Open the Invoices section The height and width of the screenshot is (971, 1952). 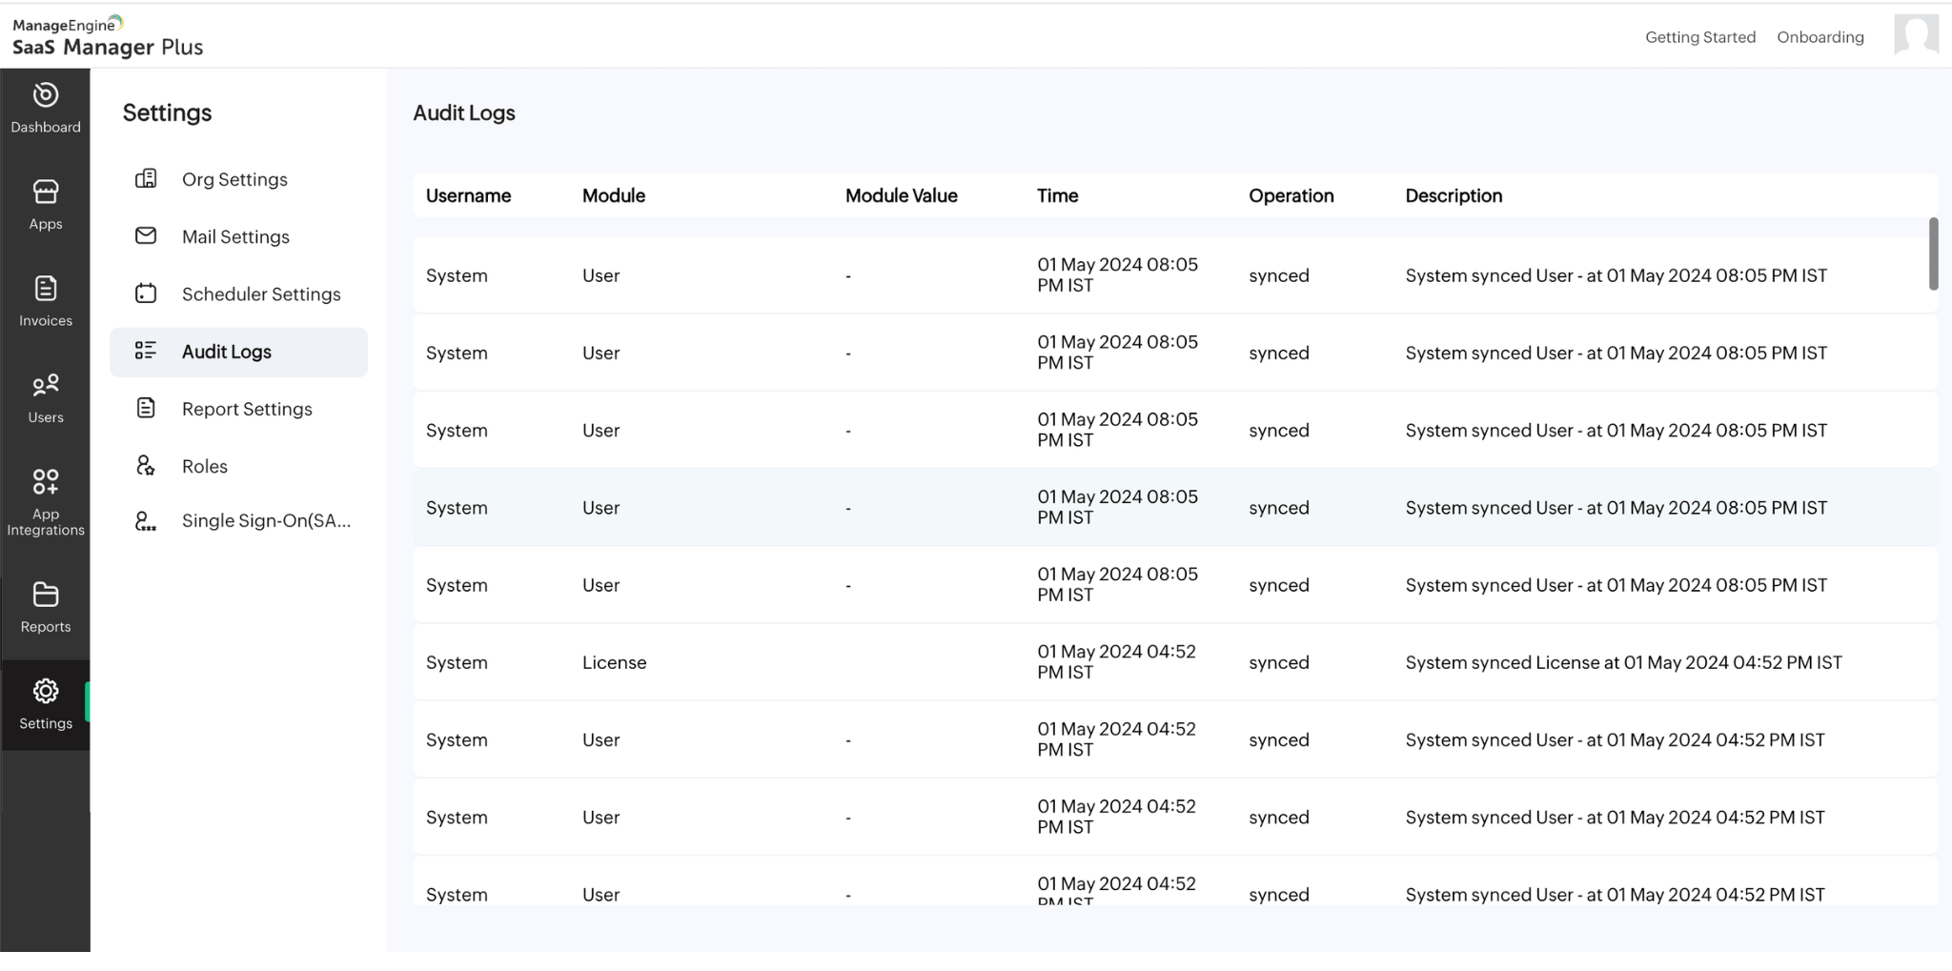(45, 300)
